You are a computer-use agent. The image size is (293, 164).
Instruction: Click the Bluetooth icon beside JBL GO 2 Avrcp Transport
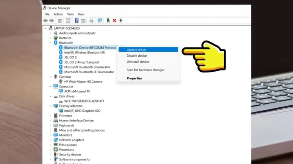pos(61,62)
